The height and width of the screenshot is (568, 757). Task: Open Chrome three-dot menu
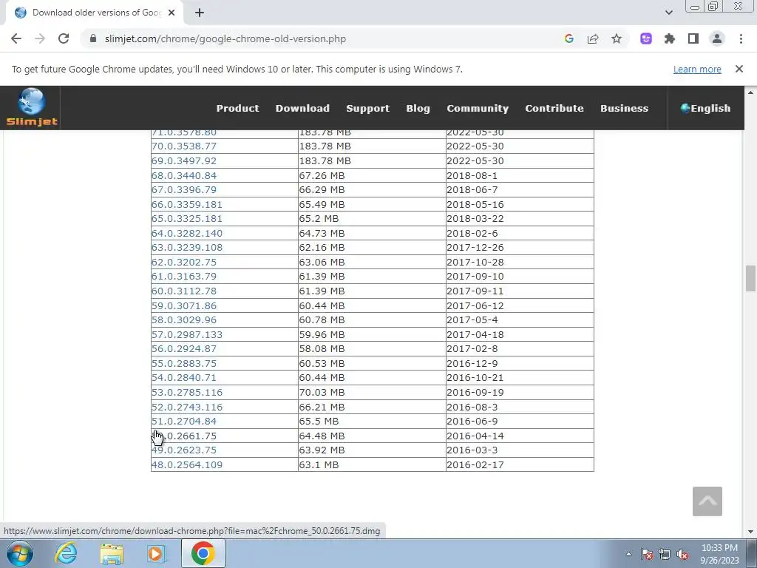[x=741, y=38]
